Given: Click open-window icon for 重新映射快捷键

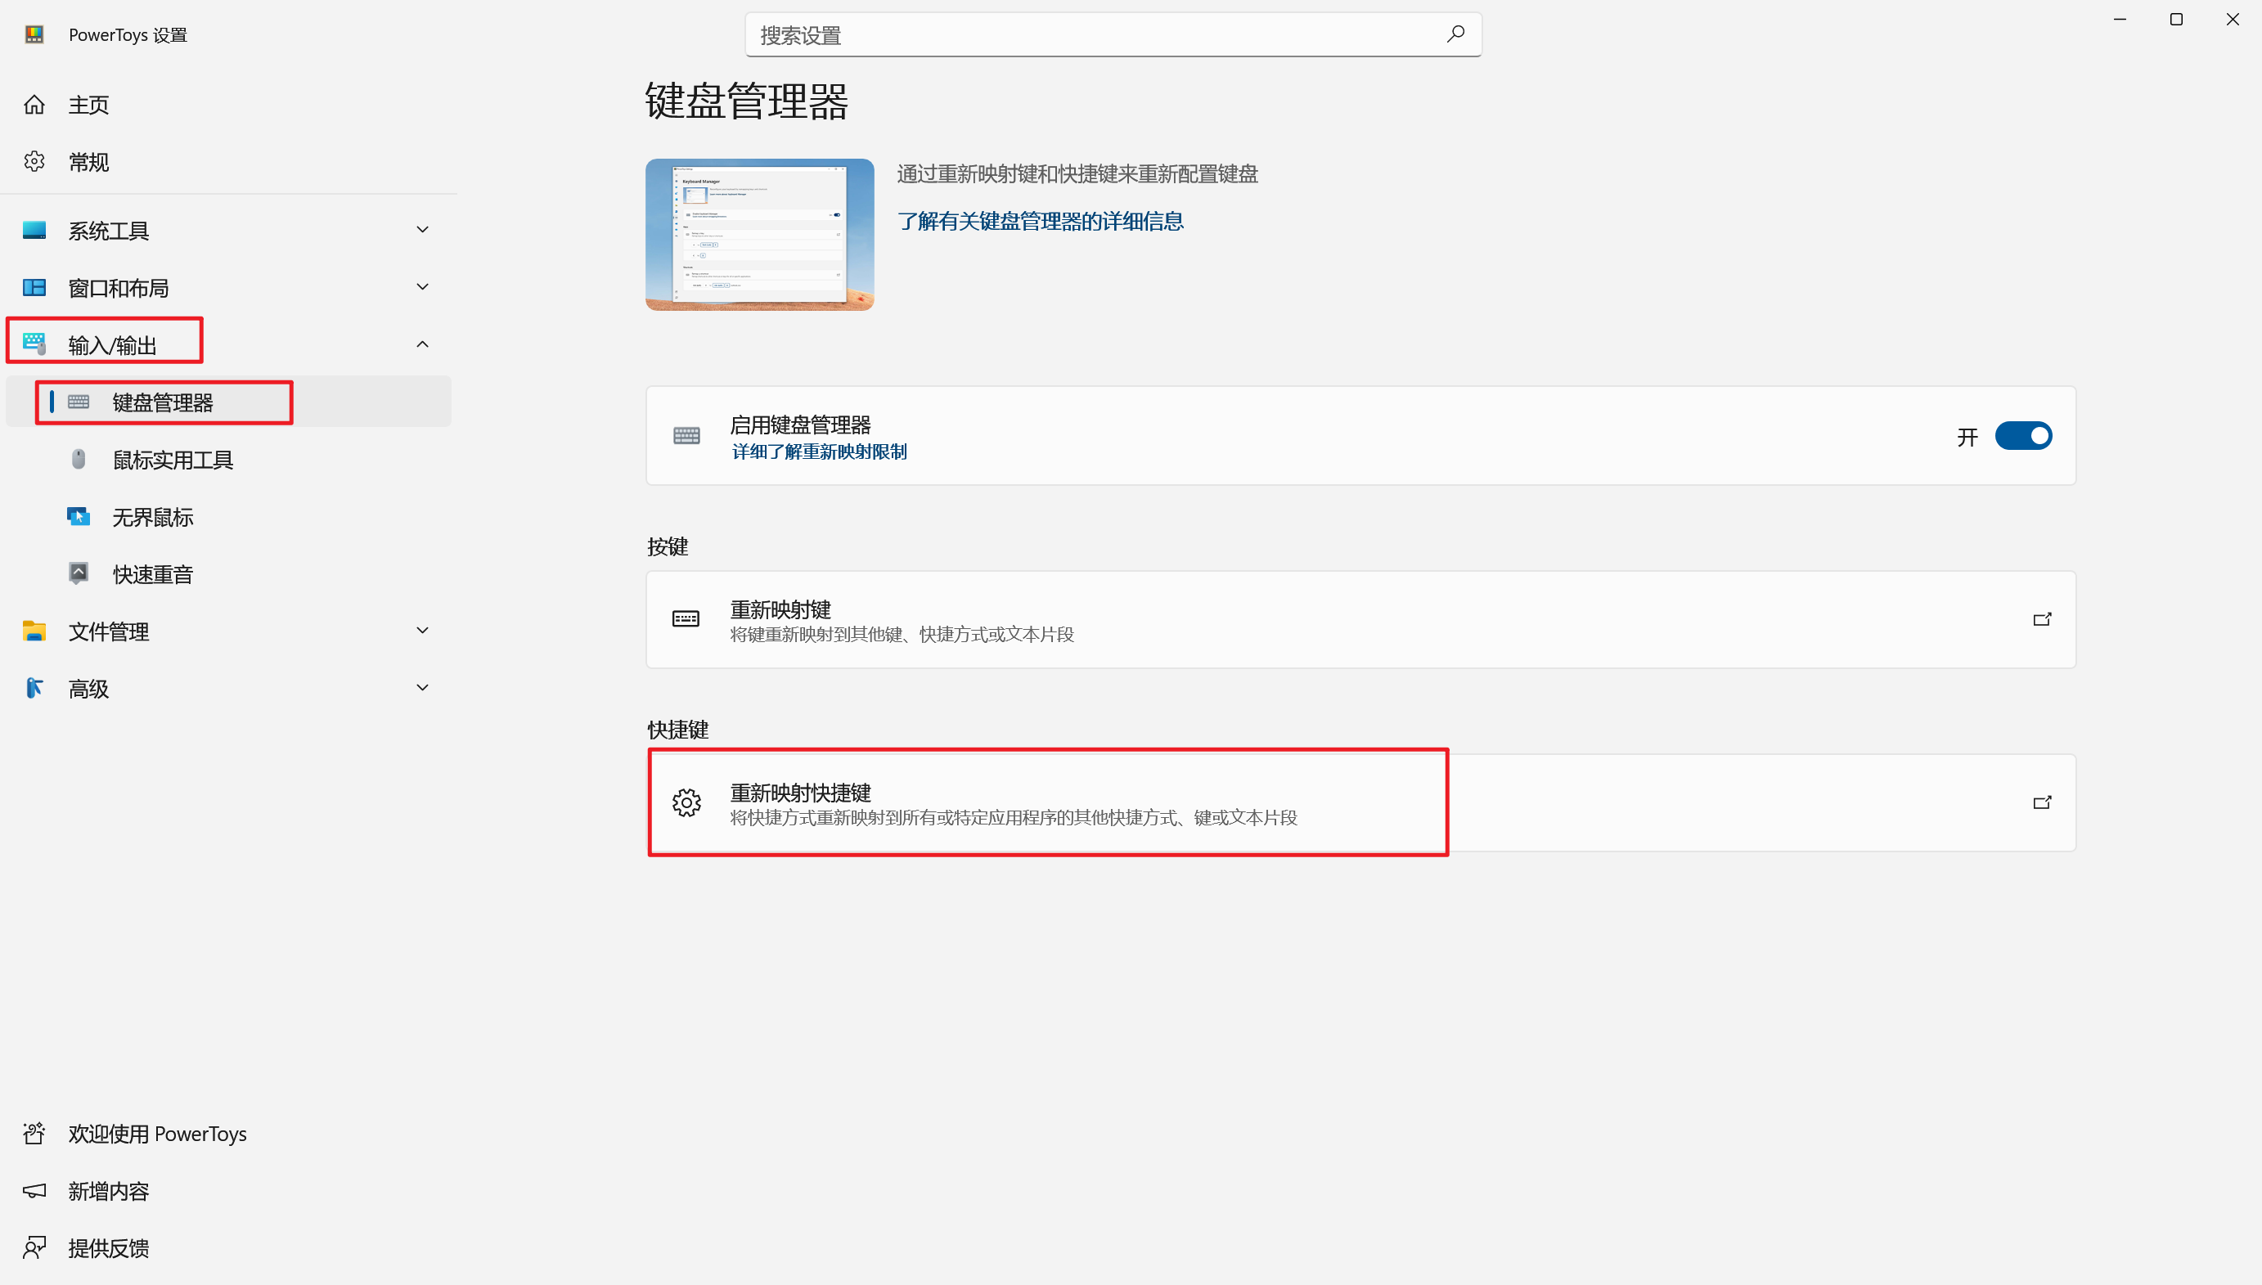Looking at the screenshot, I should 2041,802.
